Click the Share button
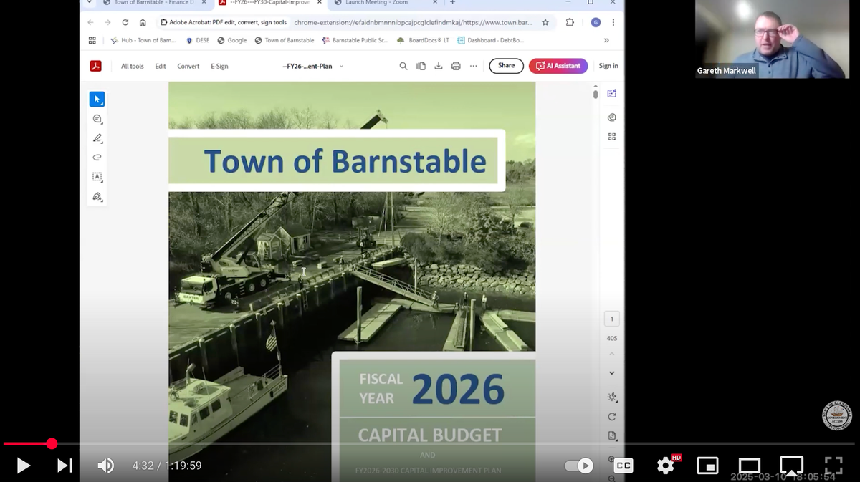This screenshot has height=482, width=860. click(506, 66)
